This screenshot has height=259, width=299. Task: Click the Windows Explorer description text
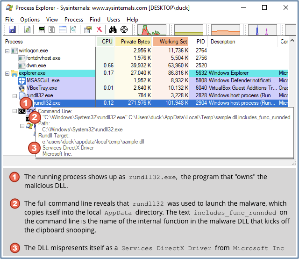point(228,73)
